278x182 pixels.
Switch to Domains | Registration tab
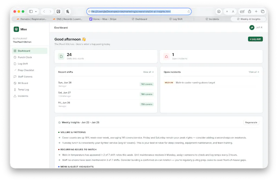coord(32,19)
